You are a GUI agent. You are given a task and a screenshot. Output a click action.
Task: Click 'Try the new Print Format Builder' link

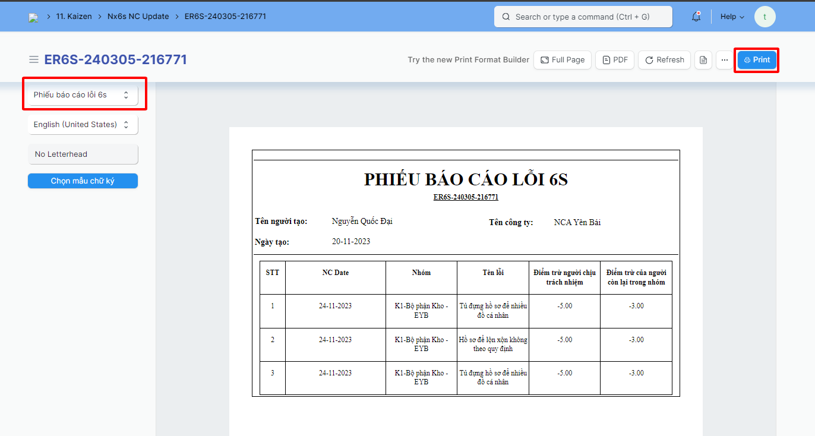(x=468, y=60)
